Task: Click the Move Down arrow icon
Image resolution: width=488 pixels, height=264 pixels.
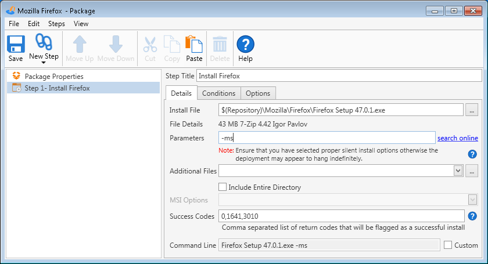Action: tap(116, 44)
